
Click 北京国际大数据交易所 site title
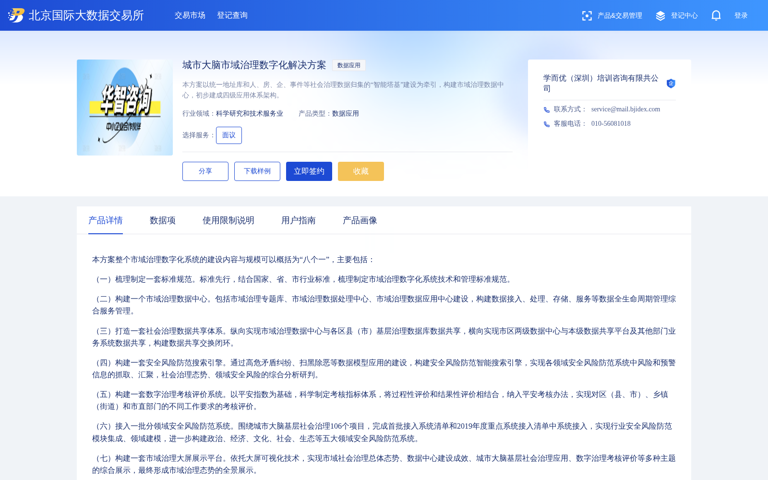coord(86,15)
